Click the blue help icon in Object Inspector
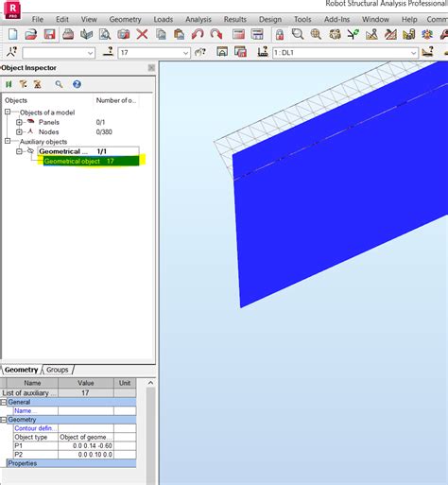The width and height of the screenshot is (448, 485). [77, 84]
